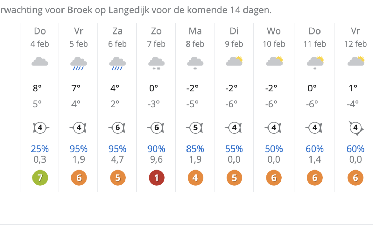Click the green rating badge 7 under Do 4 feb

[40, 177]
